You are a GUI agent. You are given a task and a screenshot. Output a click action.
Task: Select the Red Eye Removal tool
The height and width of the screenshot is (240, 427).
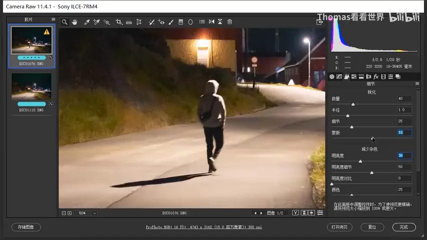coord(161,22)
